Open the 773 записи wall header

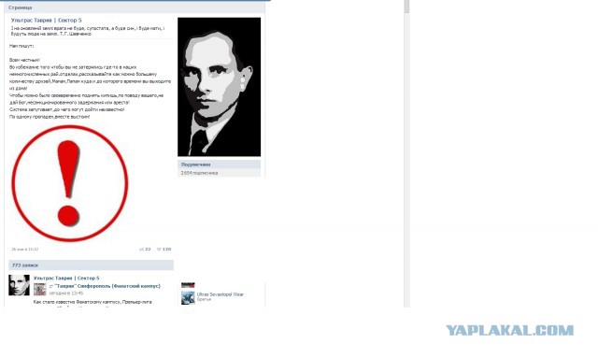[92, 265]
